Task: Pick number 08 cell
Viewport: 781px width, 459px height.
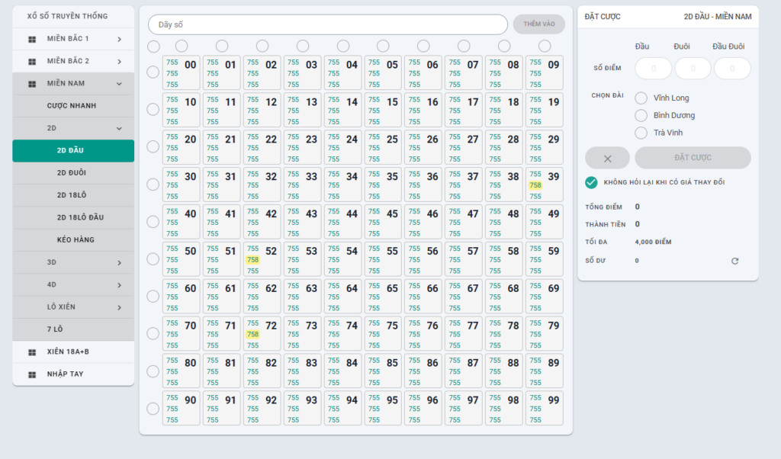Action: click(504, 72)
